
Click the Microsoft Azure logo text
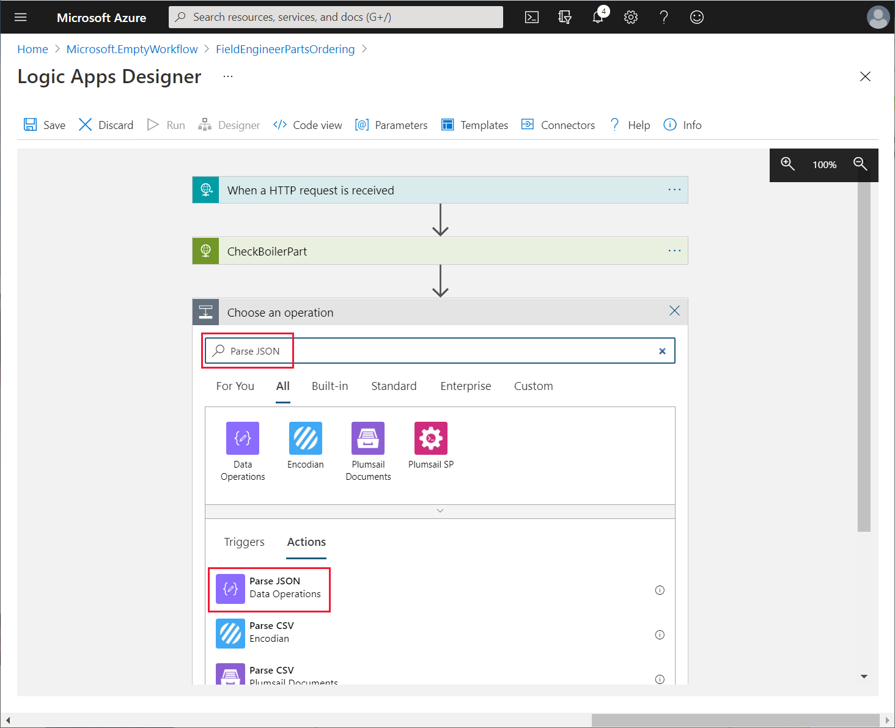(101, 18)
